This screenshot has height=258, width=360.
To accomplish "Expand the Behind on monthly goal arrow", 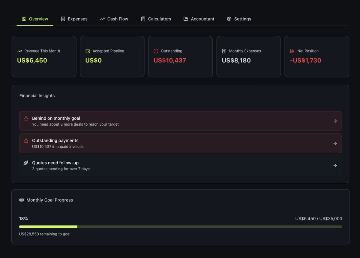I will point(335,121).
